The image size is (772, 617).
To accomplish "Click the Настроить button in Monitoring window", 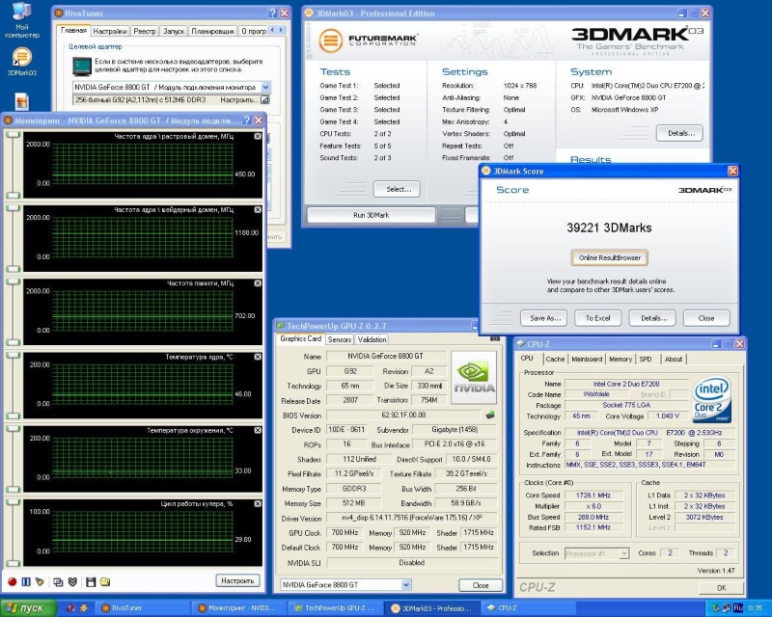I will [237, 581].
